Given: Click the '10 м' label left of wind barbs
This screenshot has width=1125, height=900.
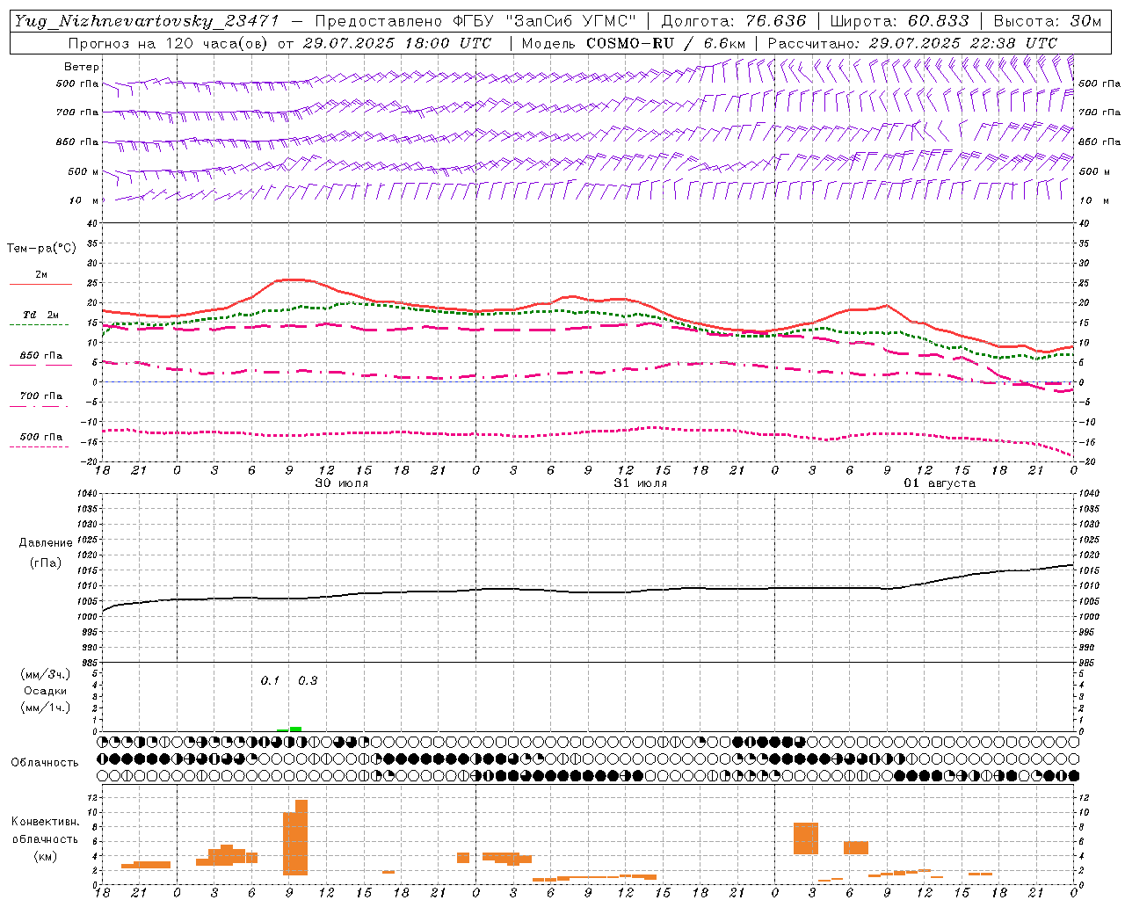Looking at the screenshot, I should pos(85,200).
